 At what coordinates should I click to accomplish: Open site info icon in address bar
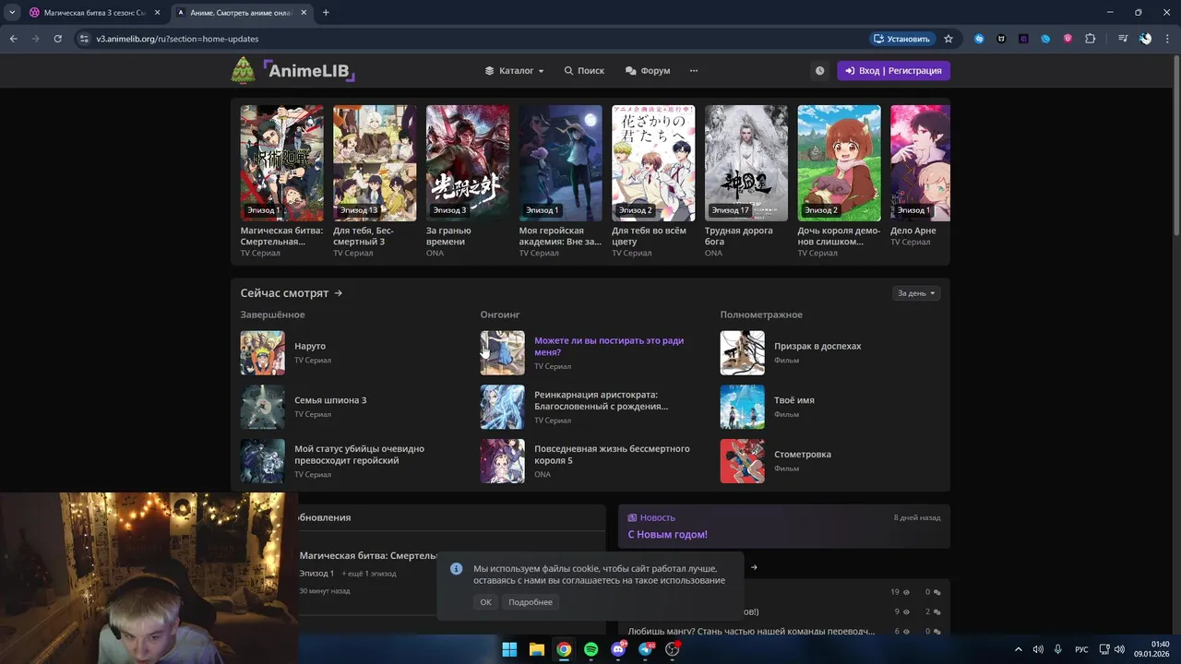pyautogui.click(x=84, y=39)
